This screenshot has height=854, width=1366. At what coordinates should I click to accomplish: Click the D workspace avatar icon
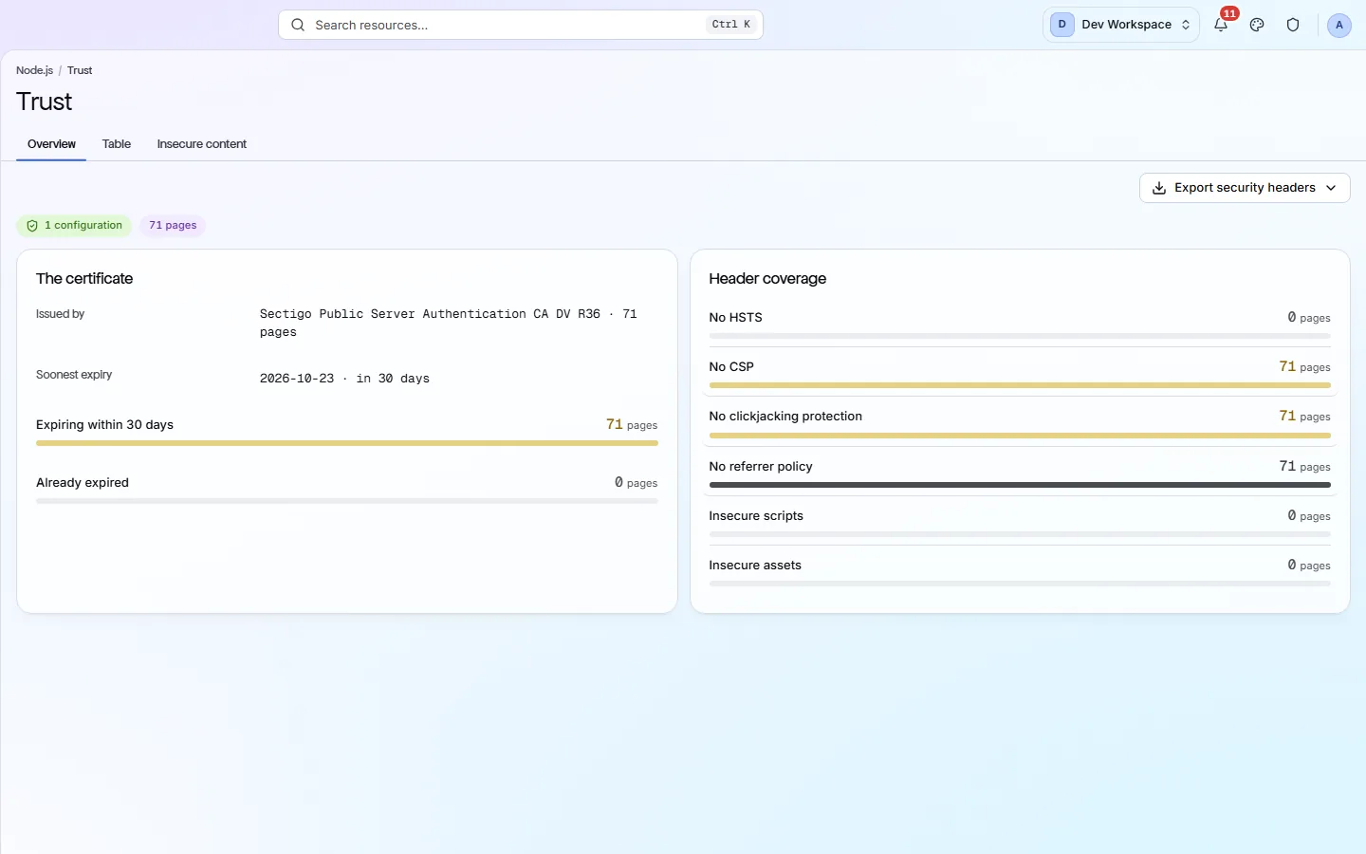click(x=1061, y=25)
